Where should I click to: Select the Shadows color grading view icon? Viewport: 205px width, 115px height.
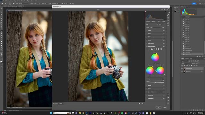154,49
